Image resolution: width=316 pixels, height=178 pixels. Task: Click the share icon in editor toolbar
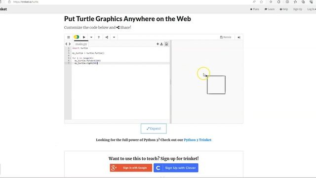[x=107, y=37]
